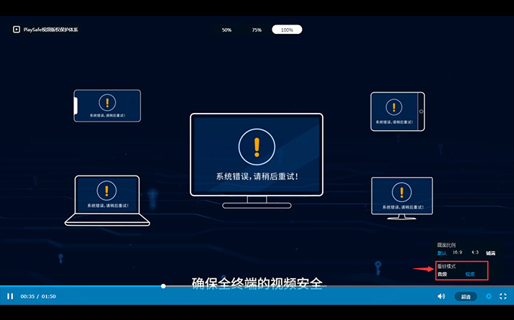Pause the video playback
The image size is (514, 320).
[10, 296]
